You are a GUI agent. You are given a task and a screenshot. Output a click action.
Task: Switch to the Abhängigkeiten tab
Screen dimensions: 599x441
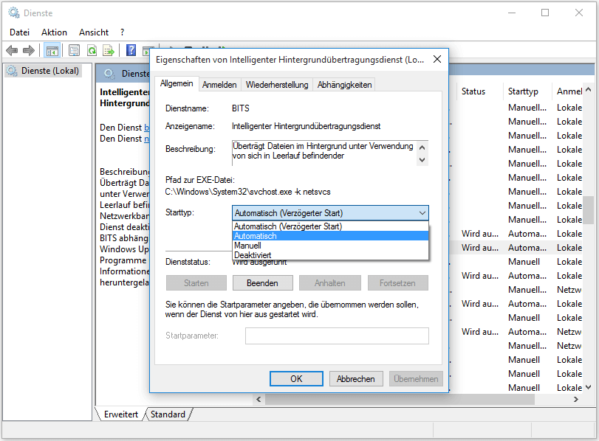[345, 85]
